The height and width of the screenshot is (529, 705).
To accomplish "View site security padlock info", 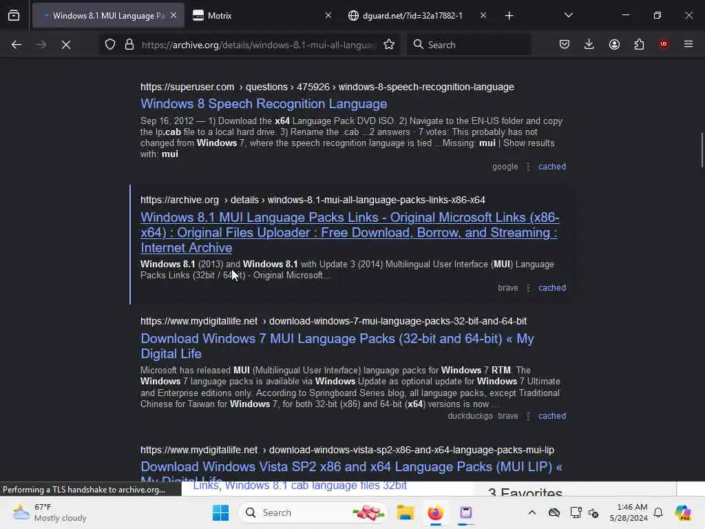I will [x=129, y=45].
